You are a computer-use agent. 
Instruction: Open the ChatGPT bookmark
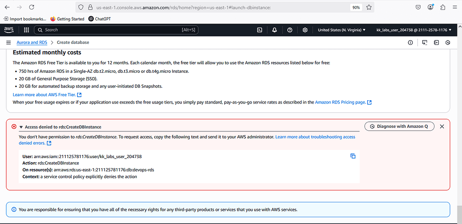100,19
